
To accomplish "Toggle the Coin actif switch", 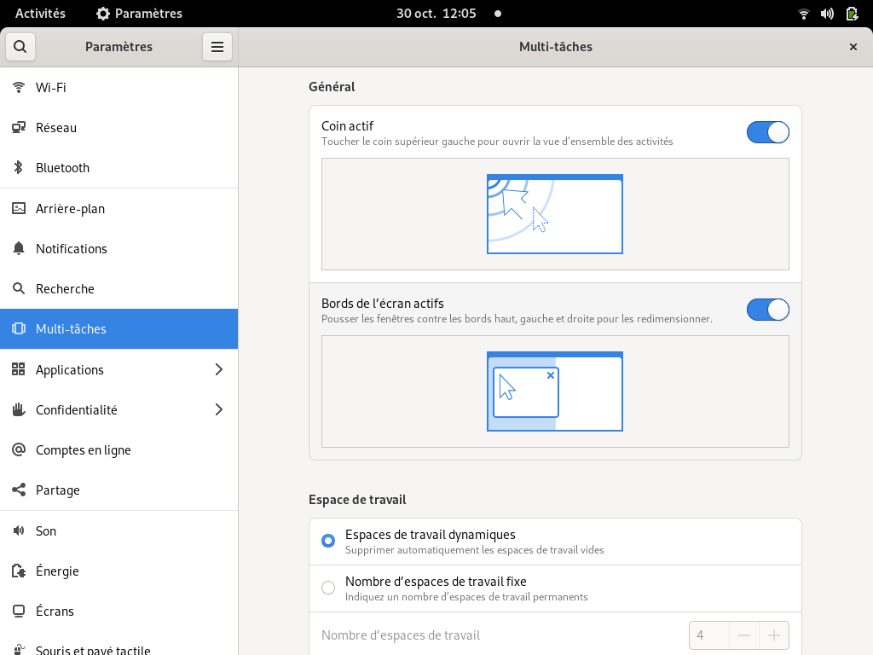I will [x=768, y=132].
